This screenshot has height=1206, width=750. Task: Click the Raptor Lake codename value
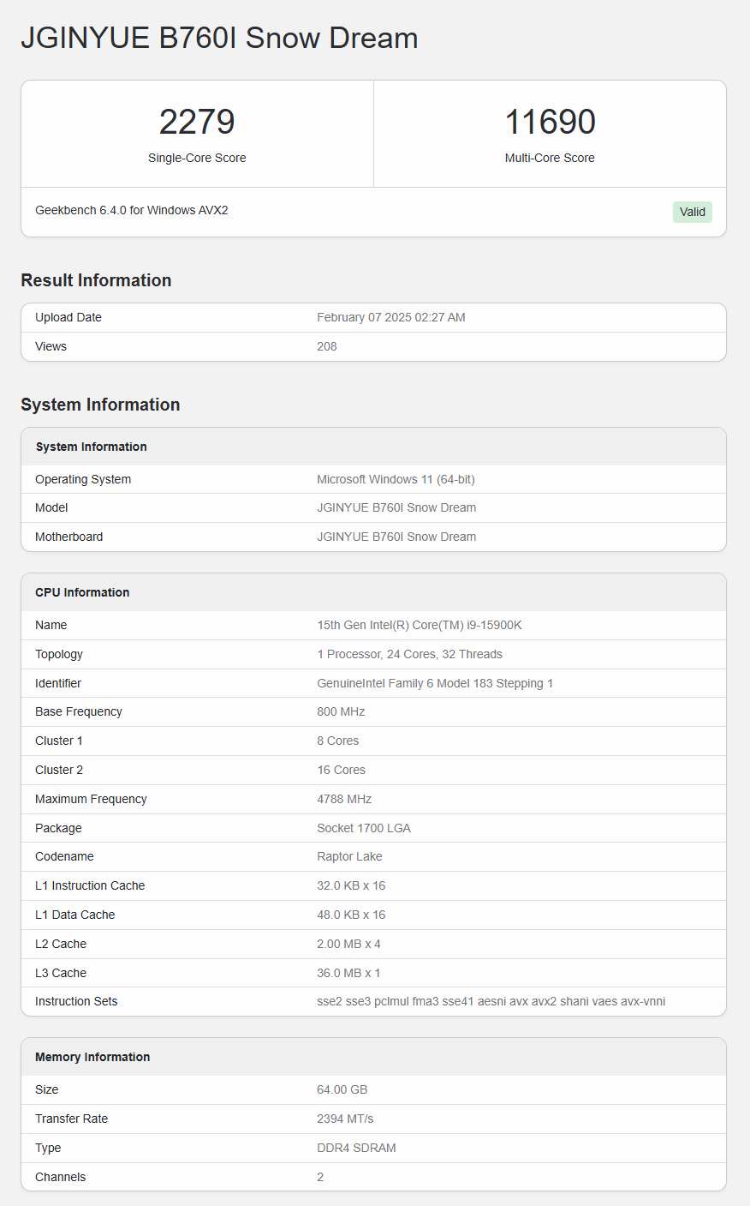pos(349,856)
